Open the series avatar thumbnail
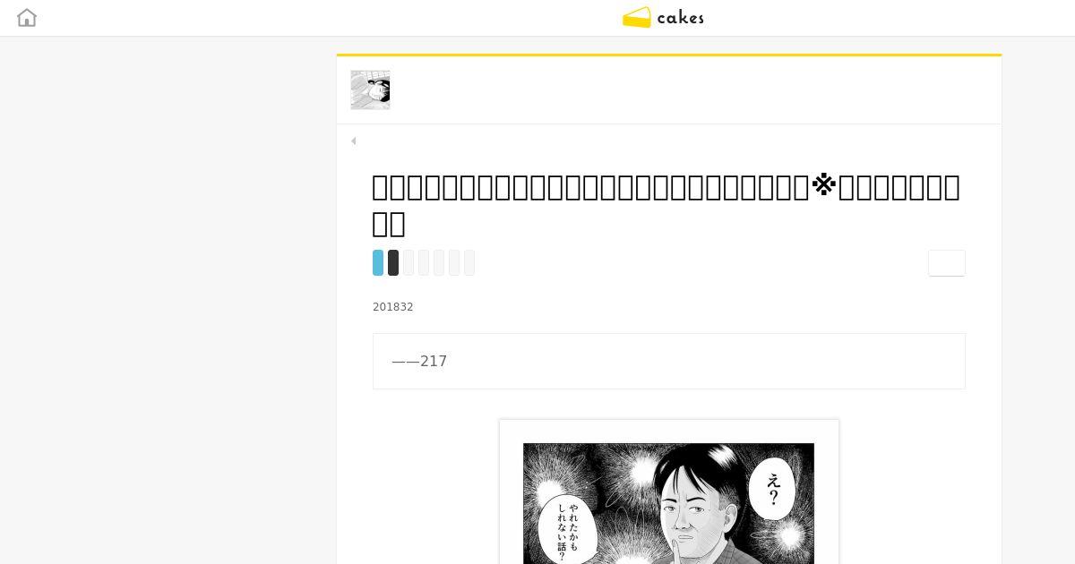 370,90
